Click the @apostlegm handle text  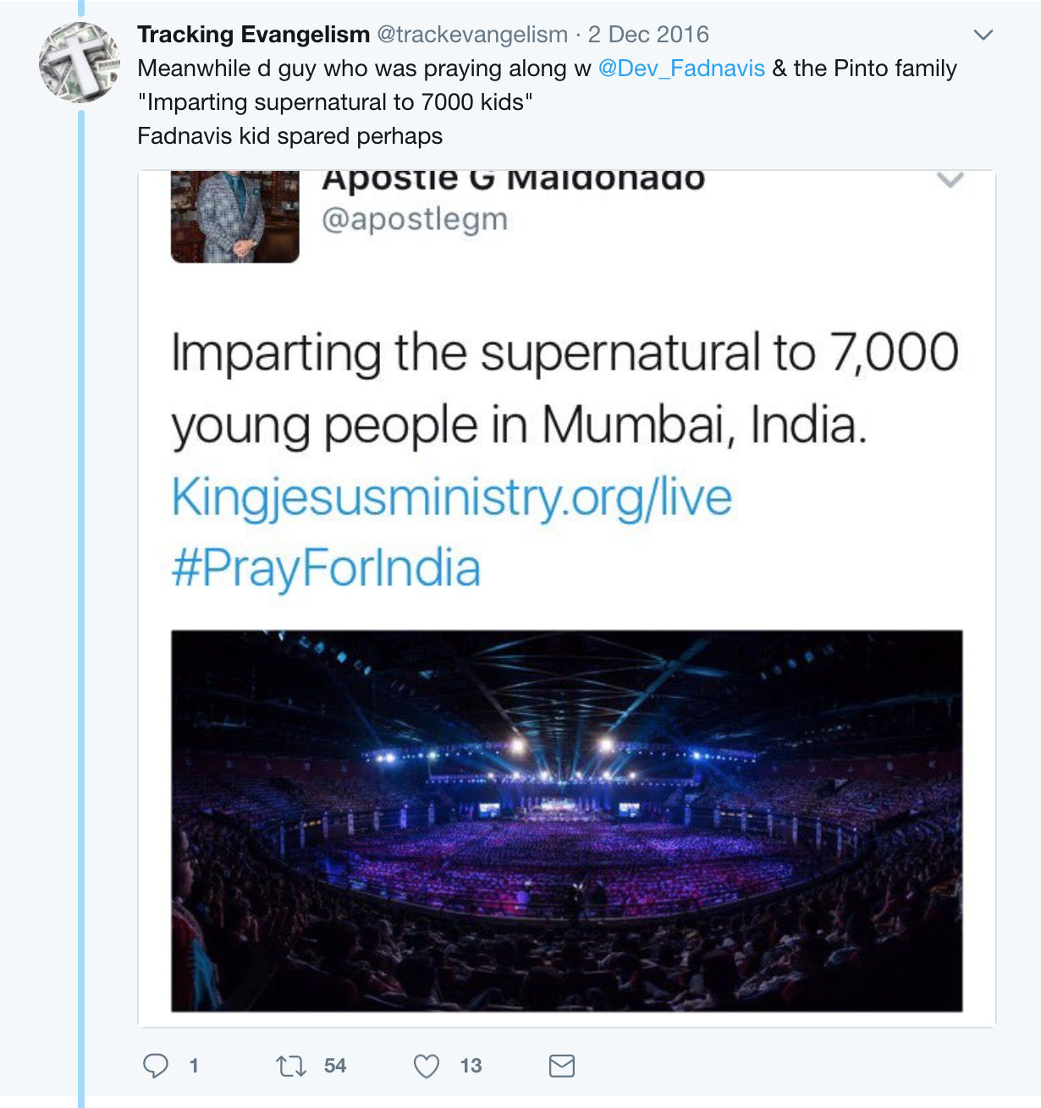[415, 219]
